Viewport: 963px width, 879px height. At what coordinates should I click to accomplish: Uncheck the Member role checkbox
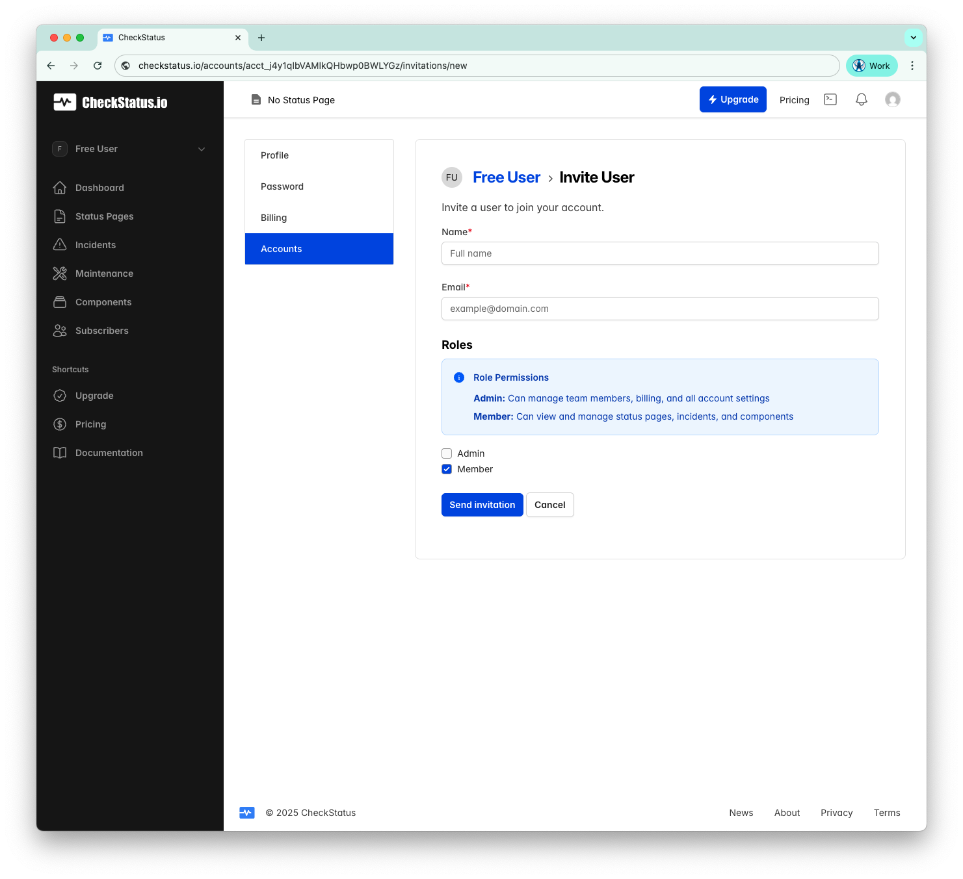(x=447, y=469)
